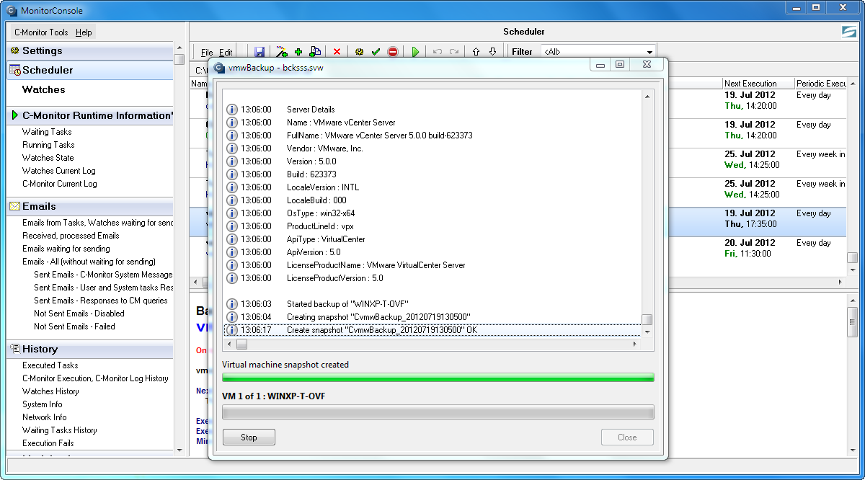Click the Filter dropdown arrow
Image resolution: width=865 pixels, height=480 pixels.
tap(649, 52)
